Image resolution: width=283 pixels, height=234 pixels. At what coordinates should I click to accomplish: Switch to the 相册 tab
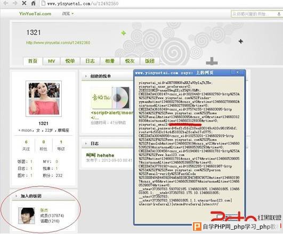pyautogui.click(x=110, y=61)
